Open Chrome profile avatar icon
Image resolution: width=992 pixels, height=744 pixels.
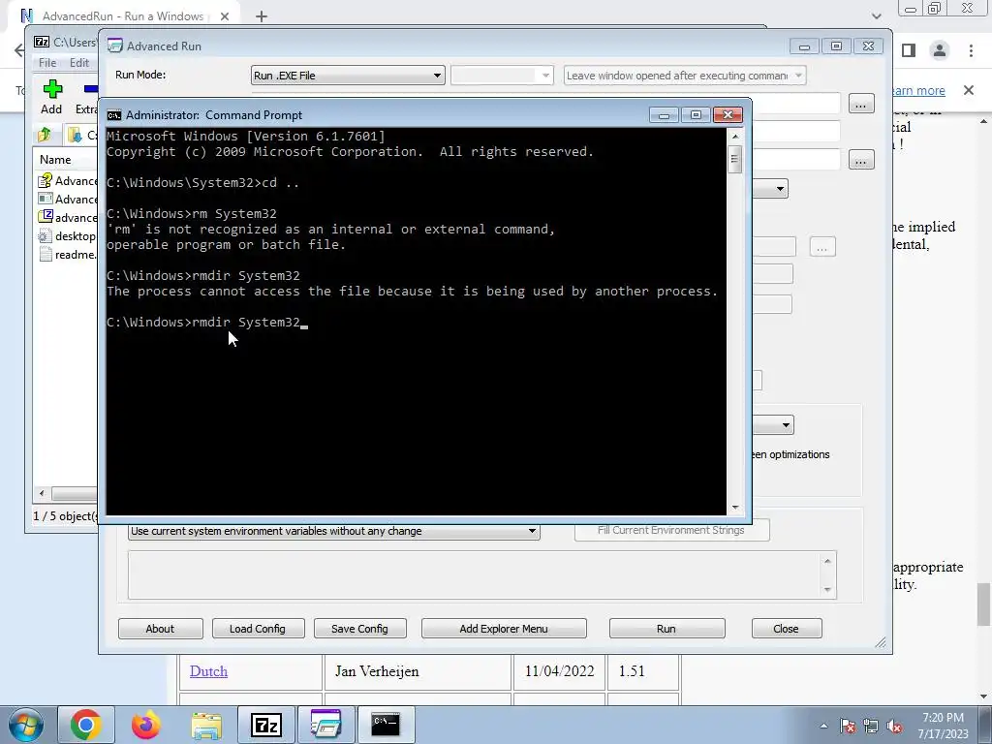tap(940, 50)
